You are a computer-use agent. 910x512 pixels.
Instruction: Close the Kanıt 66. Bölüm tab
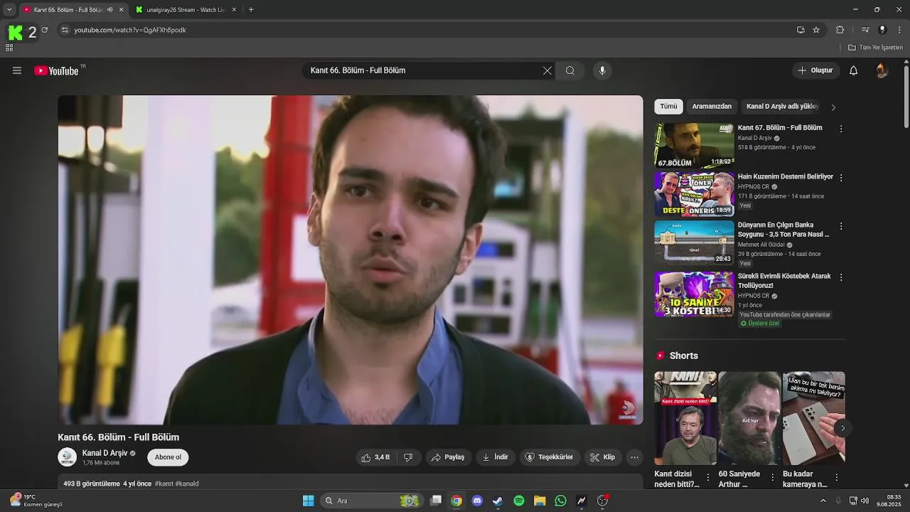click(121, 10)
